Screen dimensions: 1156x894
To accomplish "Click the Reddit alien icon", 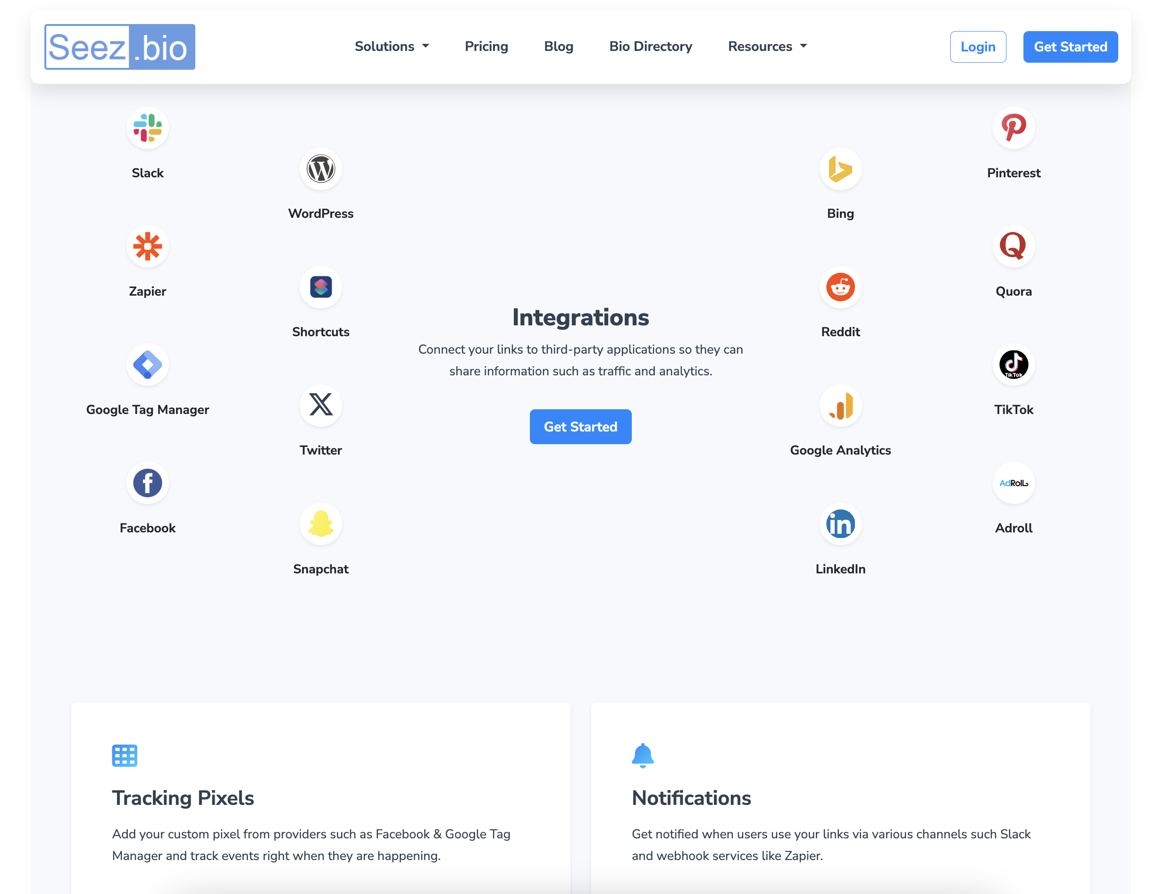I will click(x=840, y=287).
